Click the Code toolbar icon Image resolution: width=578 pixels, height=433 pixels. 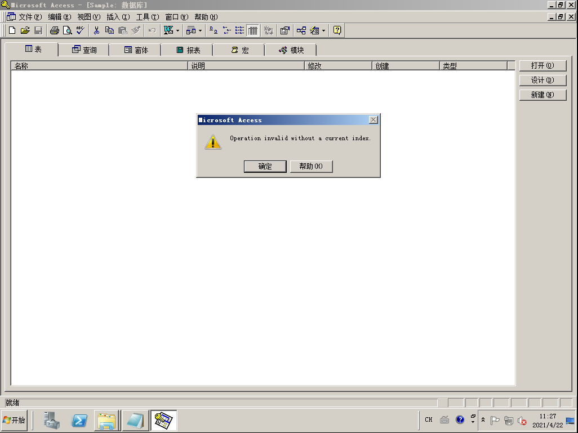pos(269,30)
